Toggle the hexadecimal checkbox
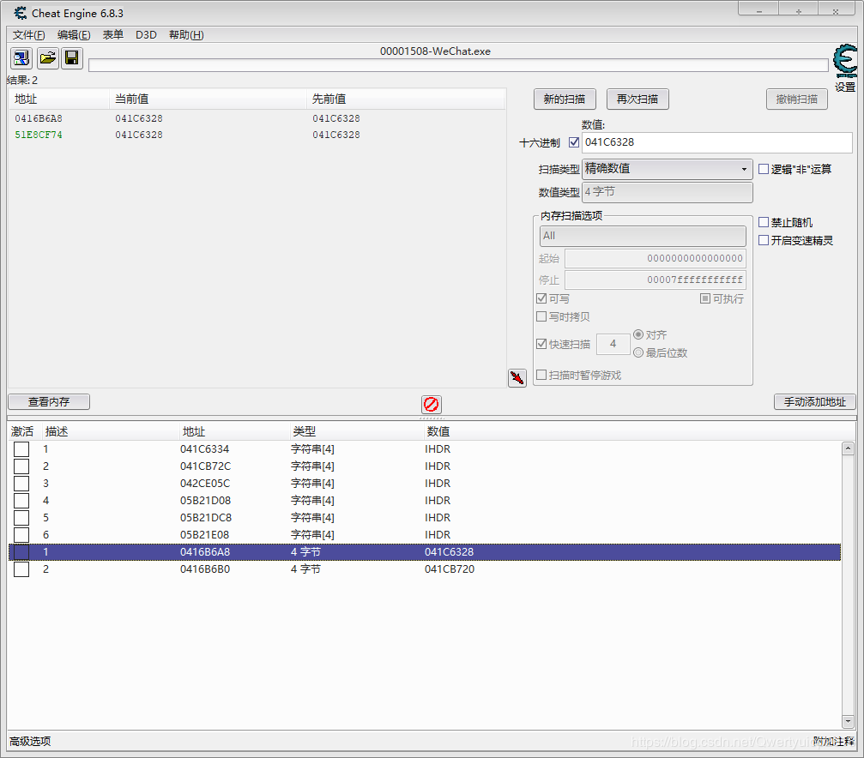 574,142
